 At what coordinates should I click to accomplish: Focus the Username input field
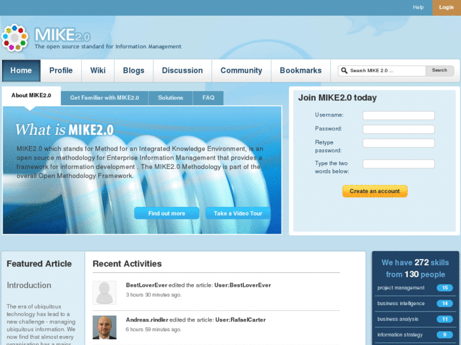pos(399,115)
